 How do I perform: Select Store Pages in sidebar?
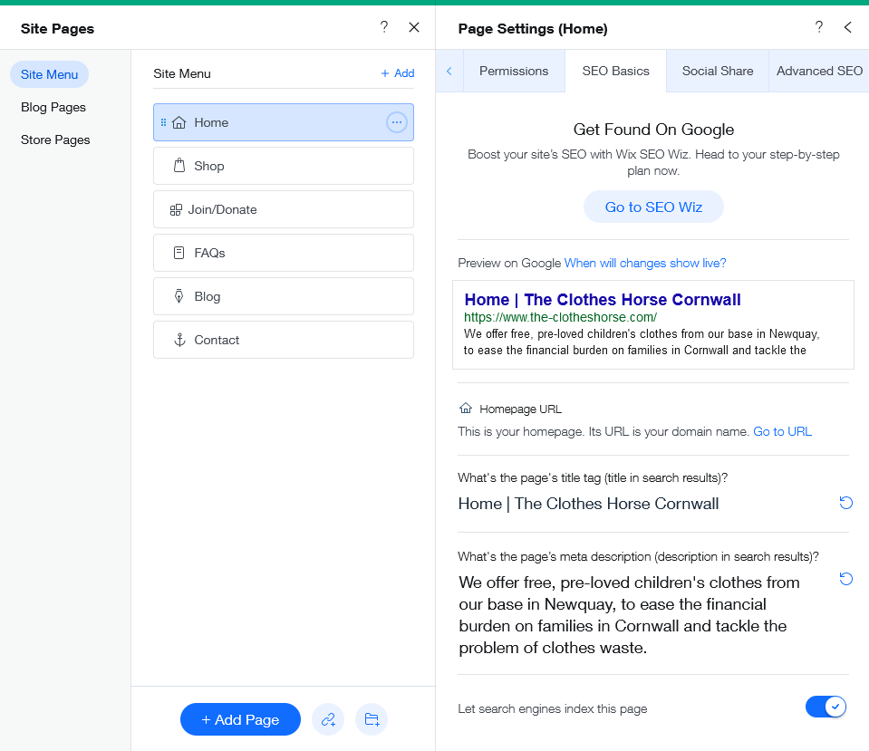[55, 140]
